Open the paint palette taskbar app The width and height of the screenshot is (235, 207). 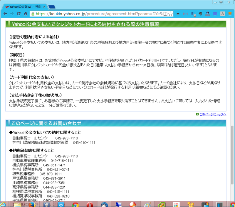[x=148, y=205]
